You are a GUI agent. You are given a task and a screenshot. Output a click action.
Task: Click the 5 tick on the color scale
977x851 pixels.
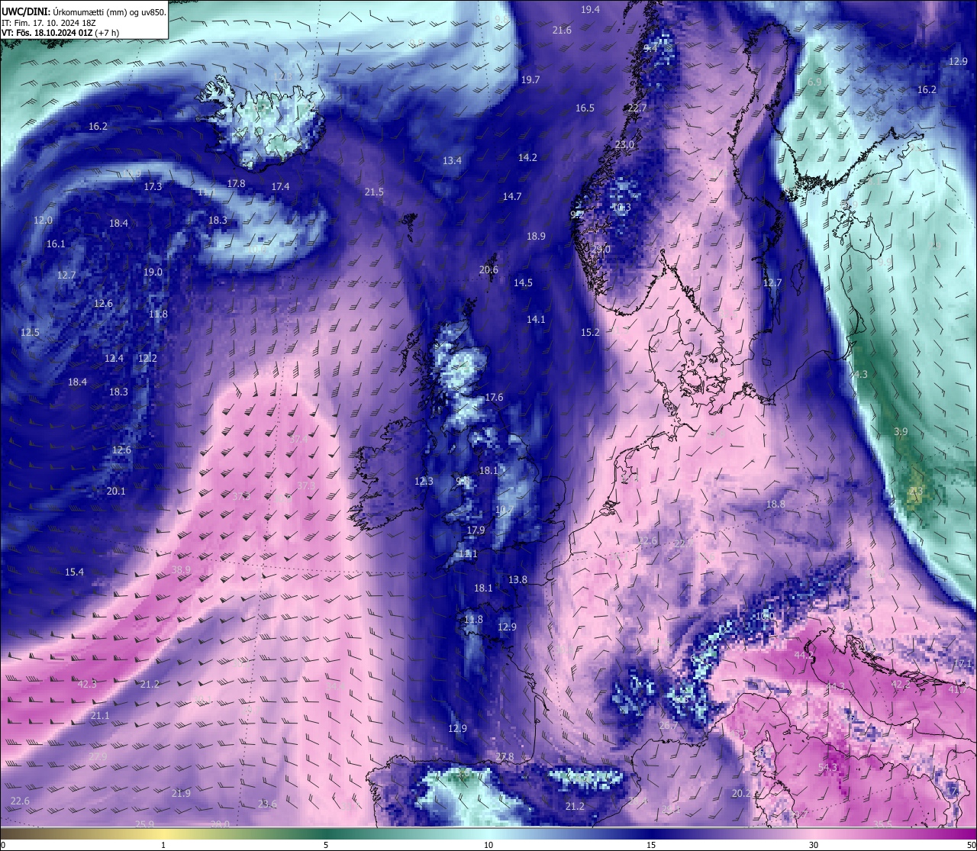pos(326,845)
